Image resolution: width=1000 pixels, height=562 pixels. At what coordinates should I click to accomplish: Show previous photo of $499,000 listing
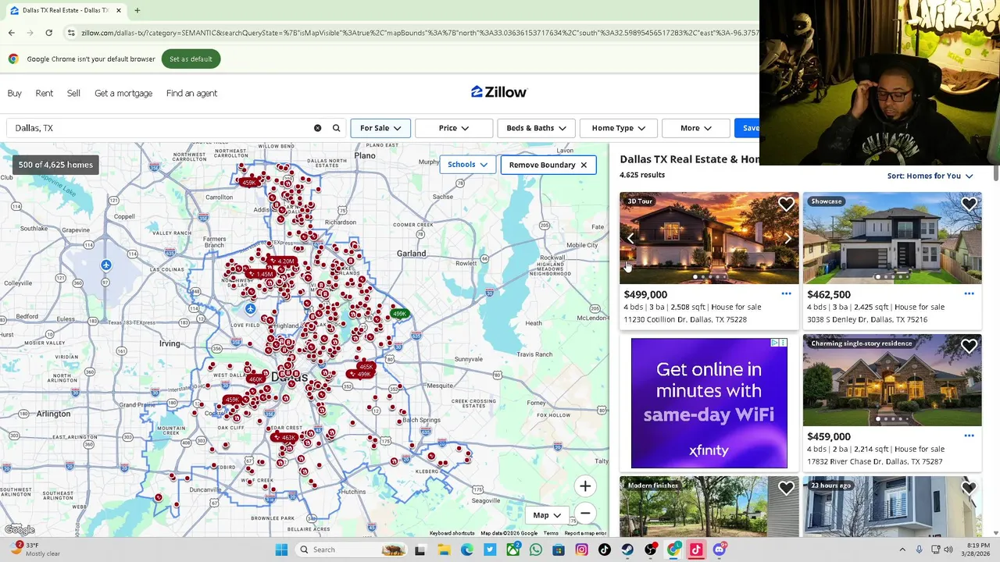[630, 239]
